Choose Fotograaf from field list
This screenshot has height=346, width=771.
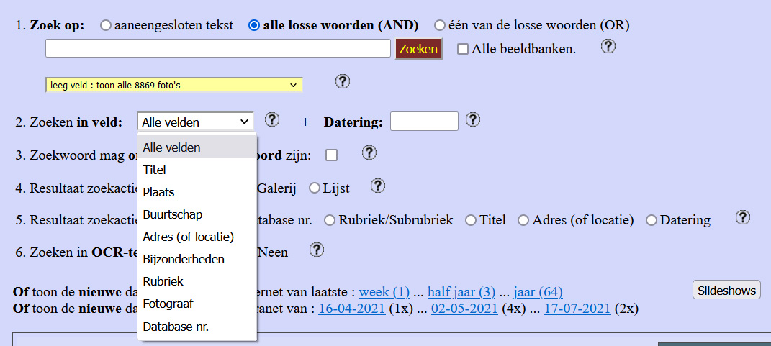(197, 304)
